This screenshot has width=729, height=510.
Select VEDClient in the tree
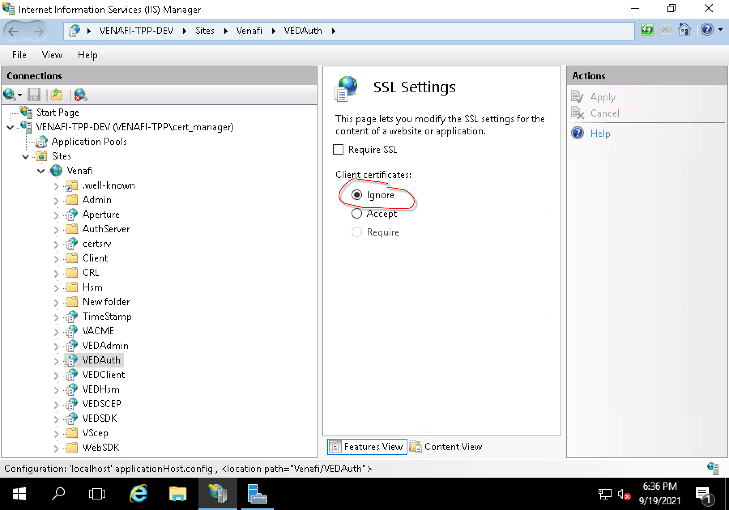[103, 375]
